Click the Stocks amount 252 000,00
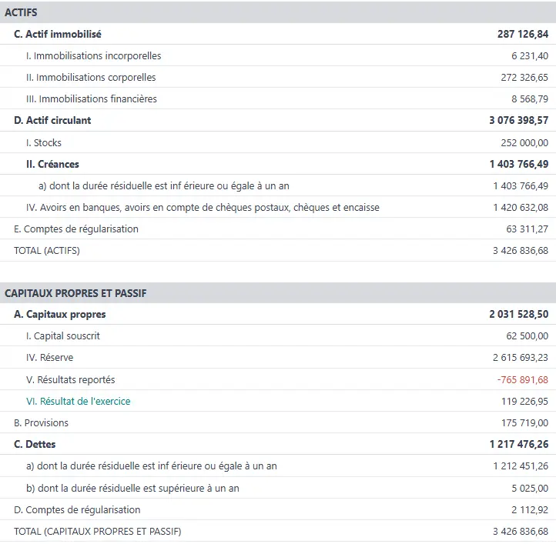556x544 pixels. pos(524,142)
